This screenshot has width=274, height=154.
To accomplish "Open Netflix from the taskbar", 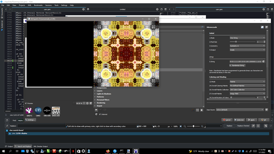I will [73, 151].
